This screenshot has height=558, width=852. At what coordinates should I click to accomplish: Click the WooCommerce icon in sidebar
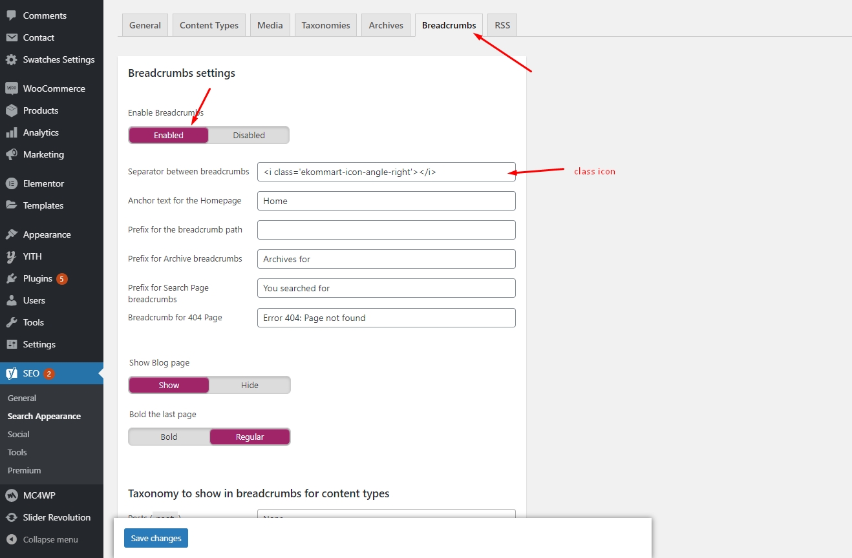point(11,88)
